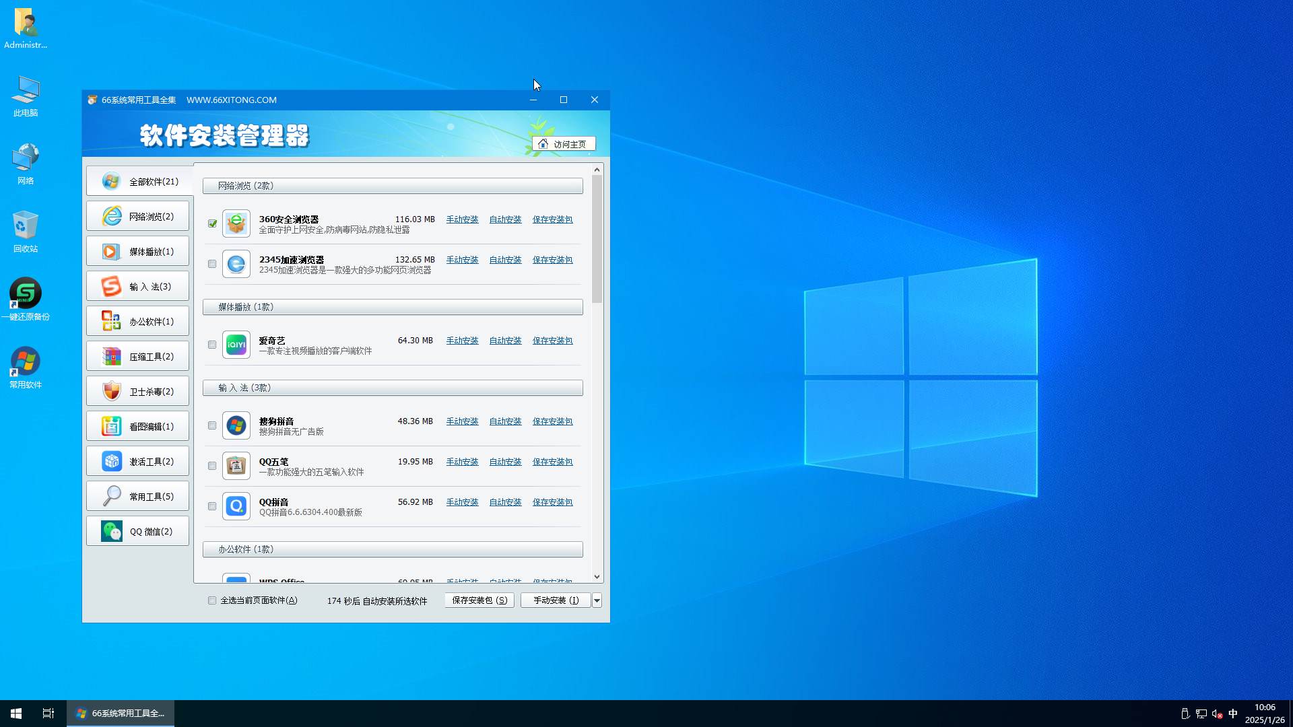The image size is (1293, 727).
Task: Click 手动安装 link for QQ五笔
Action: [x=462, y=462]
